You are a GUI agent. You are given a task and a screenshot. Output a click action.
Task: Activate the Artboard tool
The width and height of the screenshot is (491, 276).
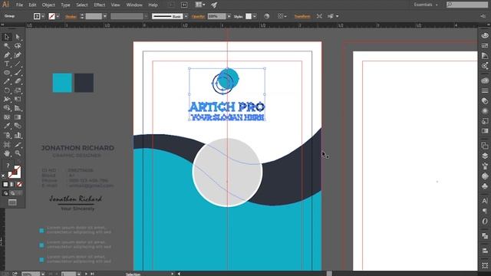[7, 145]
